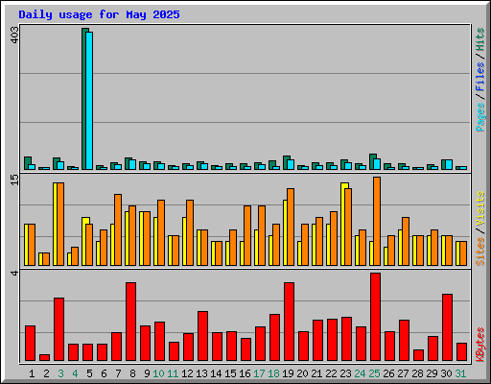
Task: Click the 15 visits axis value
Action: [14, 180]
